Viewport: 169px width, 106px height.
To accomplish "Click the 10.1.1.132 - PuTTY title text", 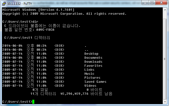I will (x=20, y=4).
